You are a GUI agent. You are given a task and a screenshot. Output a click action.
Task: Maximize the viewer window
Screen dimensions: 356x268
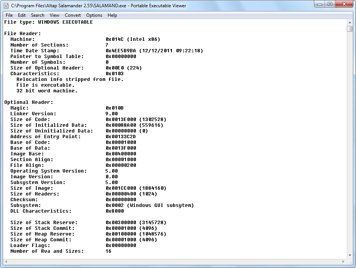click(330, 4)
